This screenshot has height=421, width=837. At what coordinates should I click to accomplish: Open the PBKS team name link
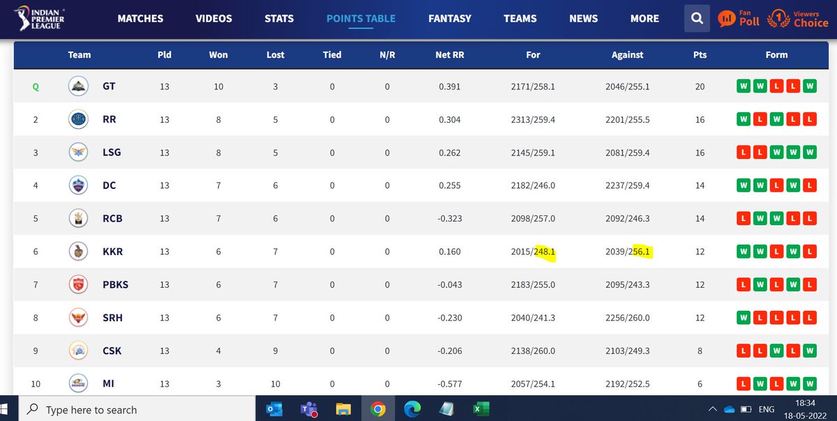pyautogui.click(x=115, y=284)
